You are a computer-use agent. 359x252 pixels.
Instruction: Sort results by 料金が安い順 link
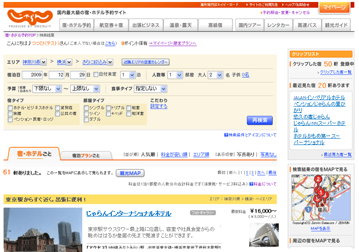click(174, 154)
